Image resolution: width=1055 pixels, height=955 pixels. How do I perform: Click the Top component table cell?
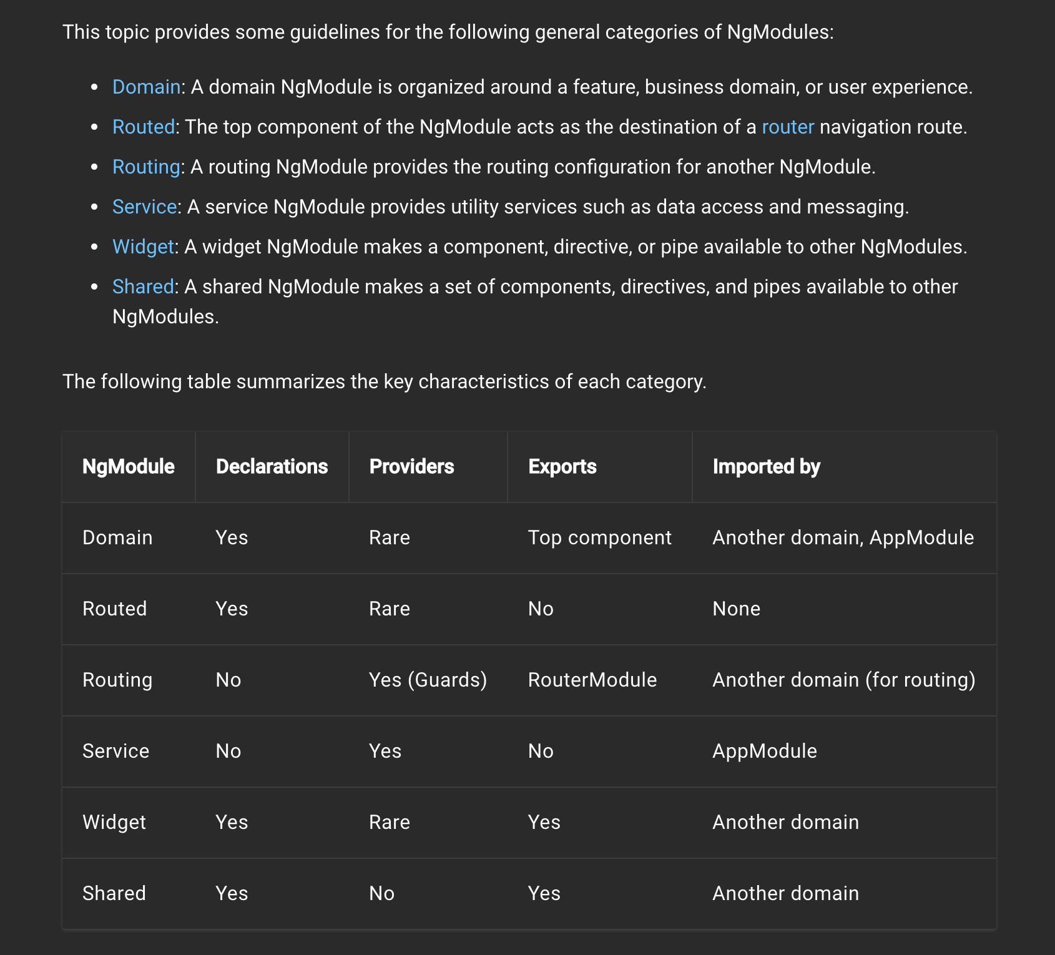[599, 537]
